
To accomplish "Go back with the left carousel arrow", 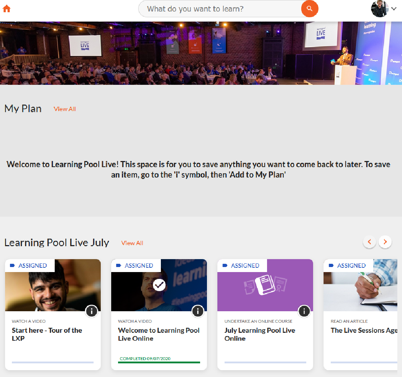I will click(369, 242).
